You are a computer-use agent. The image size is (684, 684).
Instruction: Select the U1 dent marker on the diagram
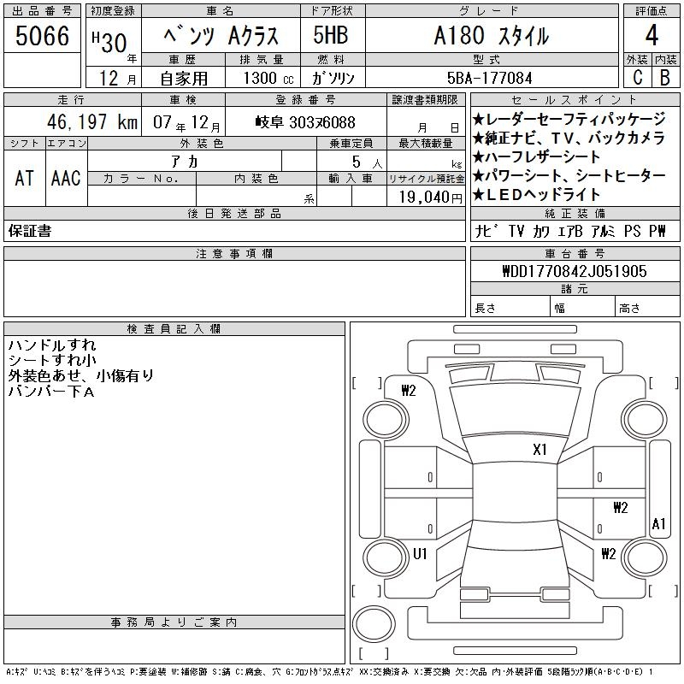(x=420, y=554)
